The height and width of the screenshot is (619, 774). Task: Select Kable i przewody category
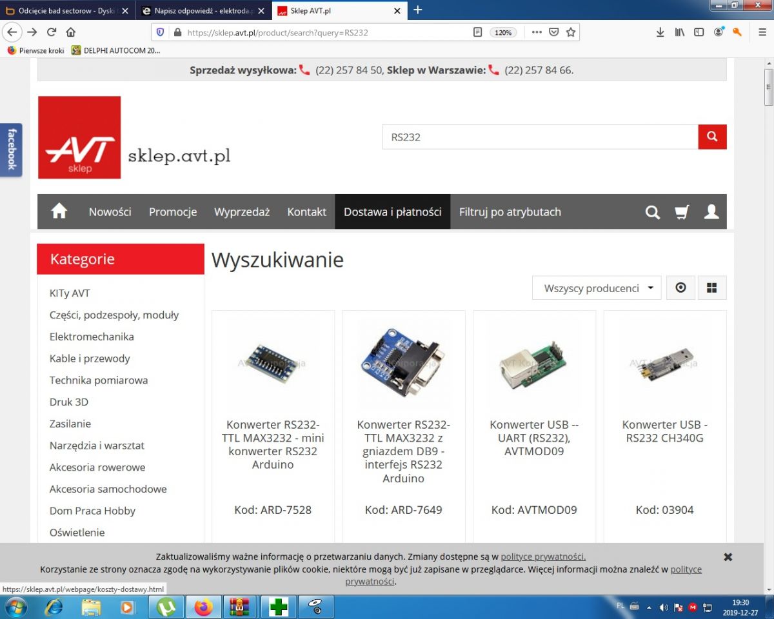click(x=90, y=359)
